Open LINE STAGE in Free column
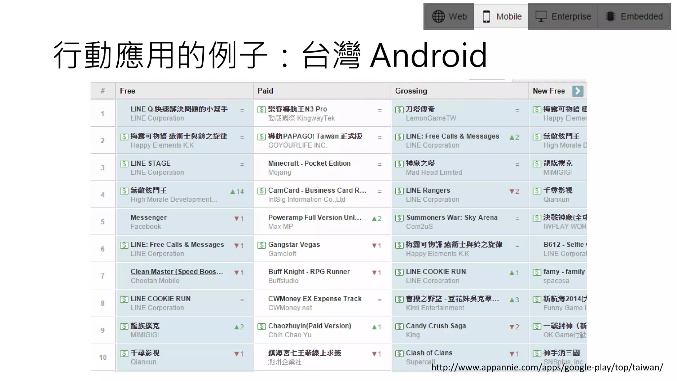The width and height of the screenshot is (677, 381). tap(150, 163)
